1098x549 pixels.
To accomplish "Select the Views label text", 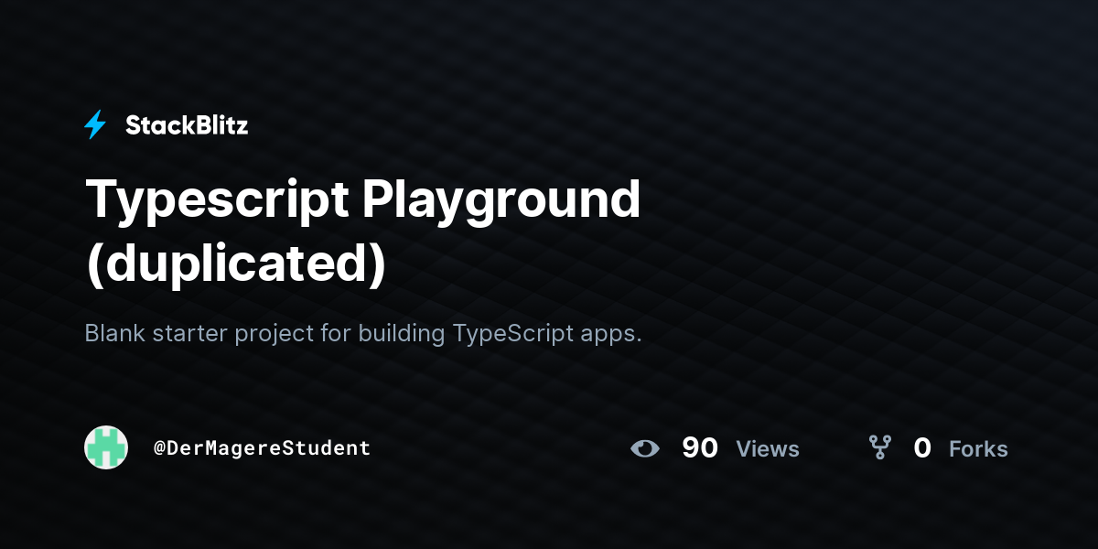I will 768,449.
